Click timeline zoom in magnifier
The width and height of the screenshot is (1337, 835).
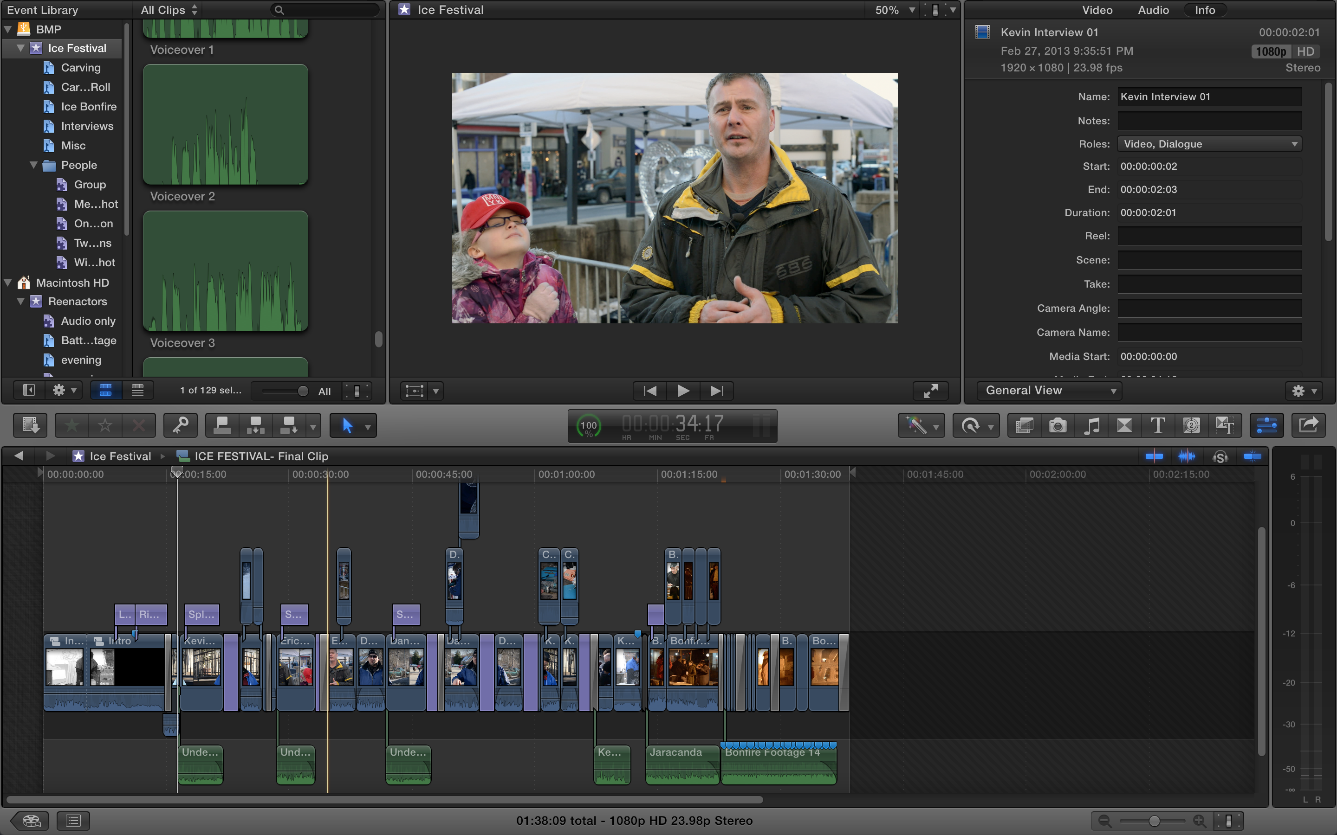point(1199,821)
